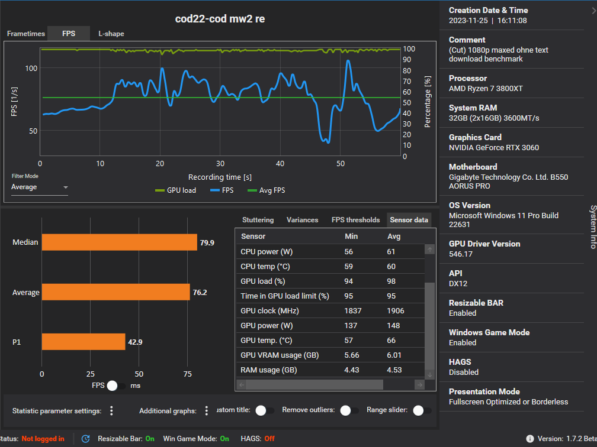Viewport: 597px width, 447px height.
Task: Click the P1 orange bar
Action: pyautogui.click(x=84, y=342)
